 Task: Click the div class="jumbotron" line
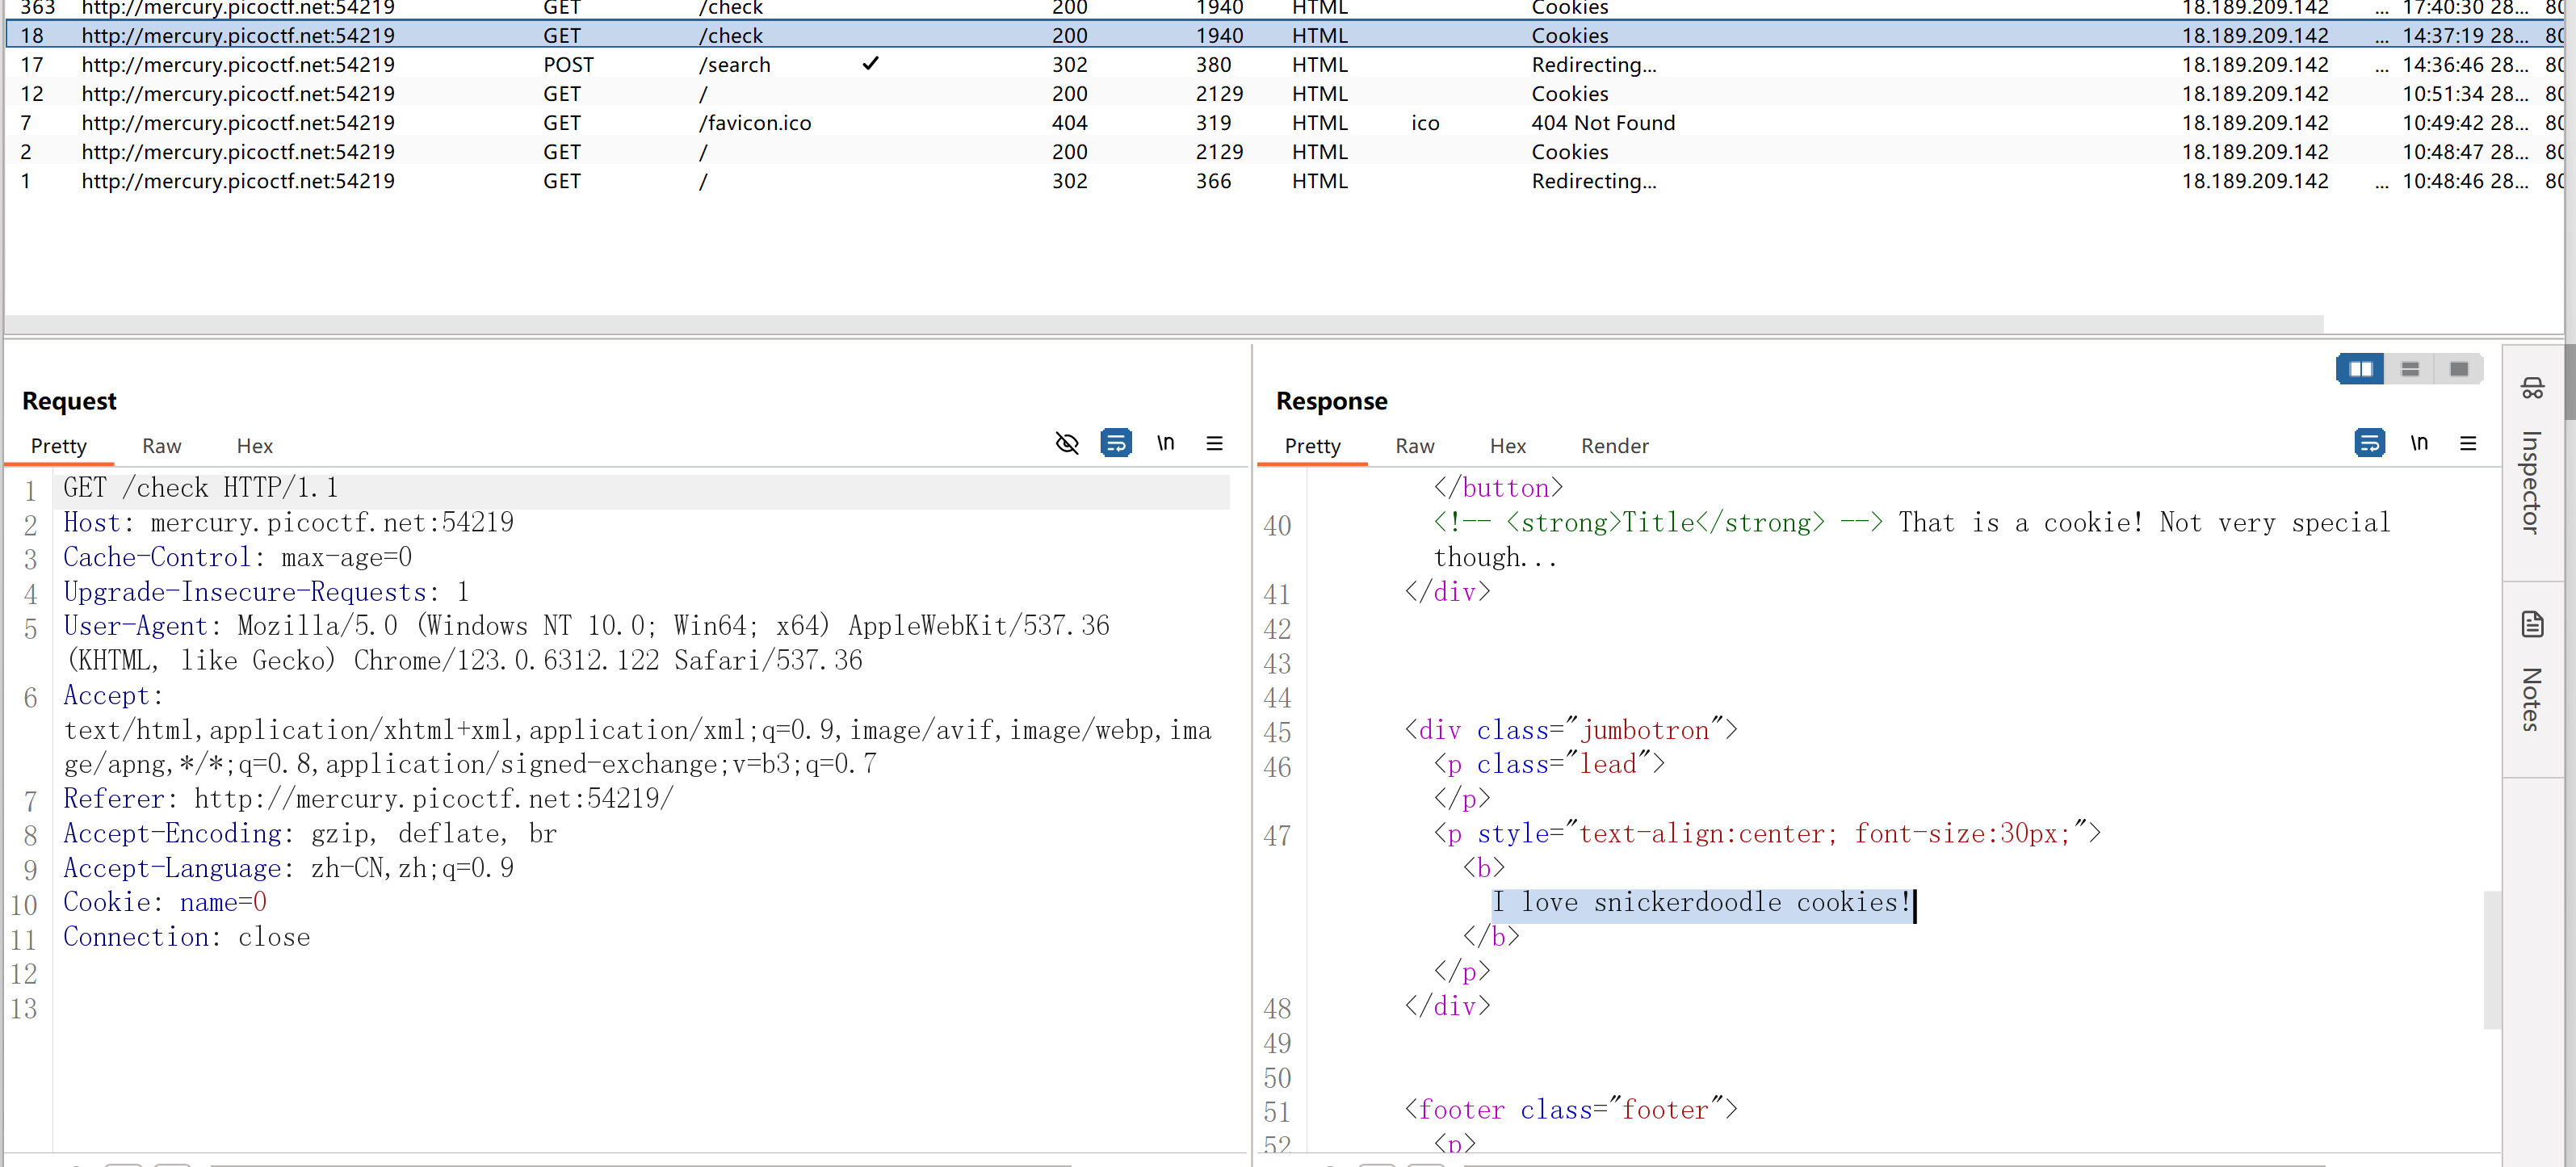[x=1571, y=730]
